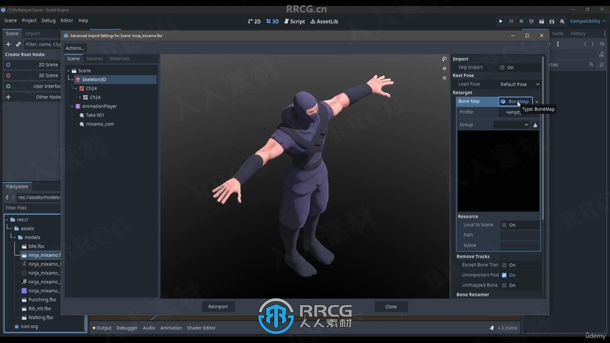
Task: Open inspector property tools sliders icon
Action: tap(601, 65)
